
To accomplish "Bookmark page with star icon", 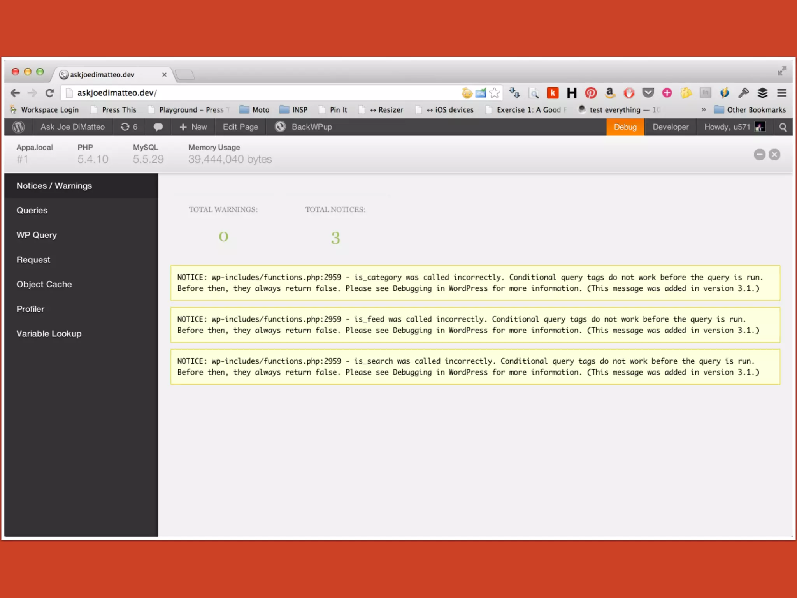I will [x=495, y=93].
